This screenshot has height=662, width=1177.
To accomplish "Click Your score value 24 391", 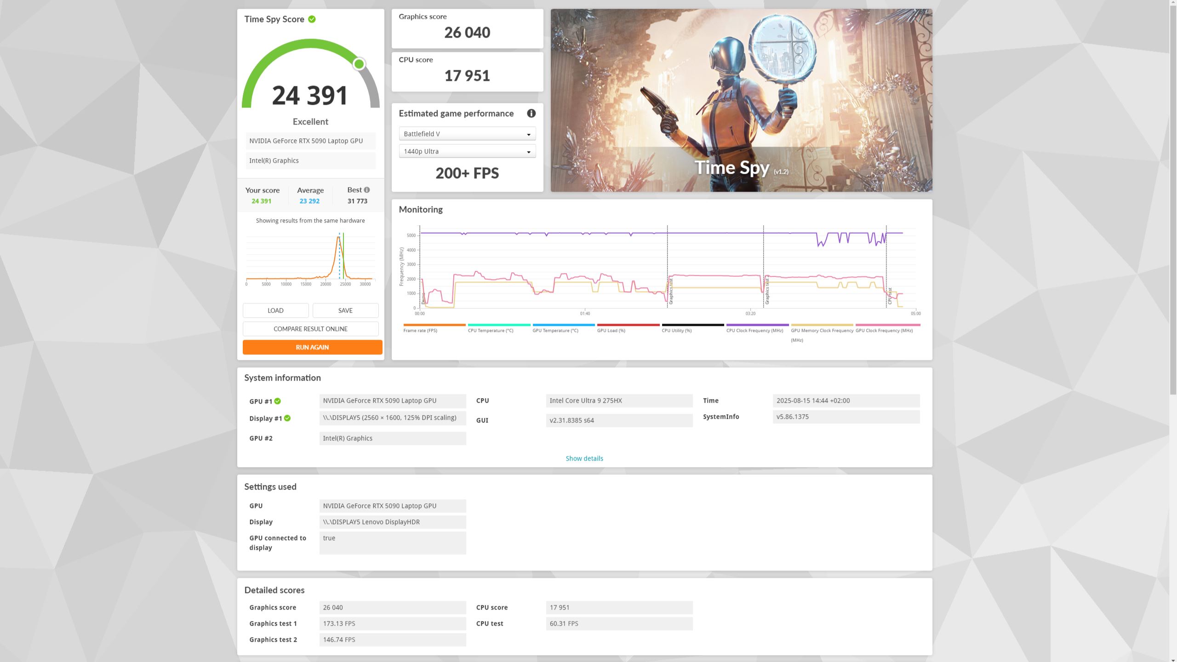I will click(x=261, y=201).
